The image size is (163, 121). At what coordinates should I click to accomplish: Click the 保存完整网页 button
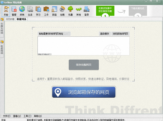pyautogui.click(x=84, y=65)
